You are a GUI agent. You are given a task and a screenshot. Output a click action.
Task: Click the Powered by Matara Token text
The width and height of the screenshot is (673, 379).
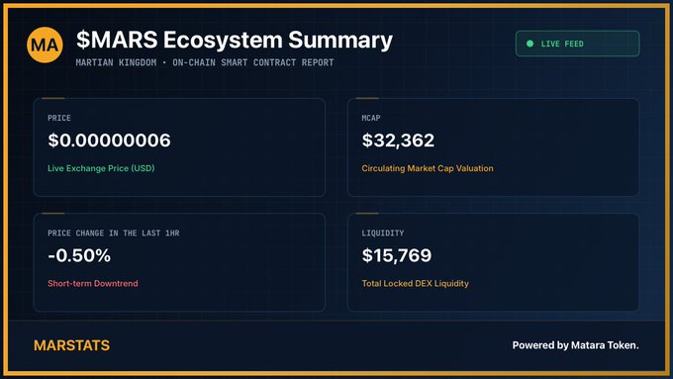pyautogui.click(x=576, y=345)
